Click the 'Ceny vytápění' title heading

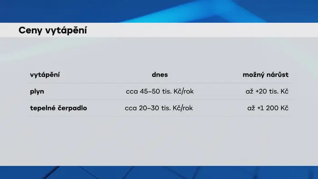pos(53,30)
